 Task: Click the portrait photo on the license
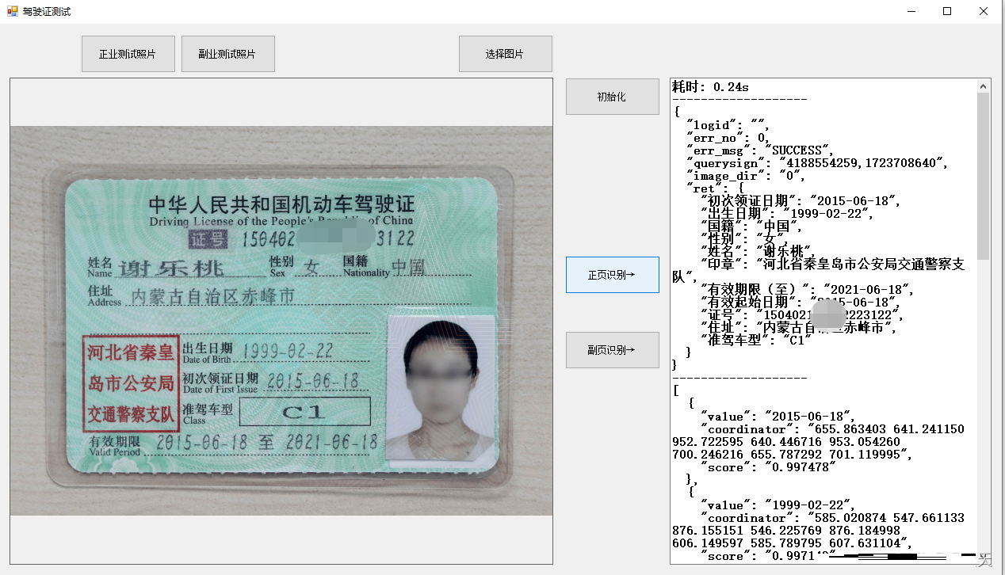coord(439,388)
